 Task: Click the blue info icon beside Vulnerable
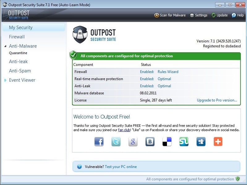[79, 166]
